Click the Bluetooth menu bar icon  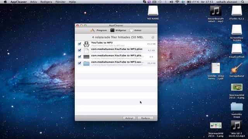point(165,2)
